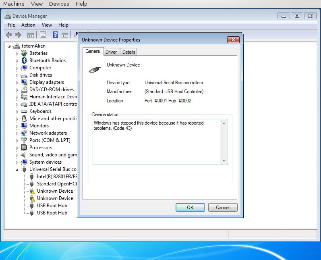Collapse the Universal Serial Bus controllers node
The height and width of the screenshot is (260, 321).
17,170
